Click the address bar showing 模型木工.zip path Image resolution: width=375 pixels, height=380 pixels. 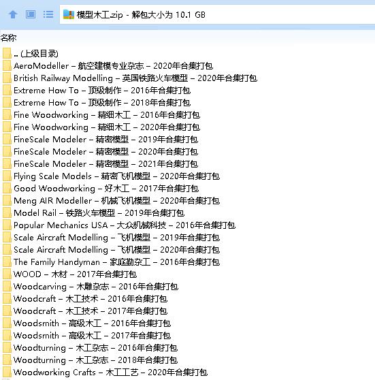(x=217, y=15)
